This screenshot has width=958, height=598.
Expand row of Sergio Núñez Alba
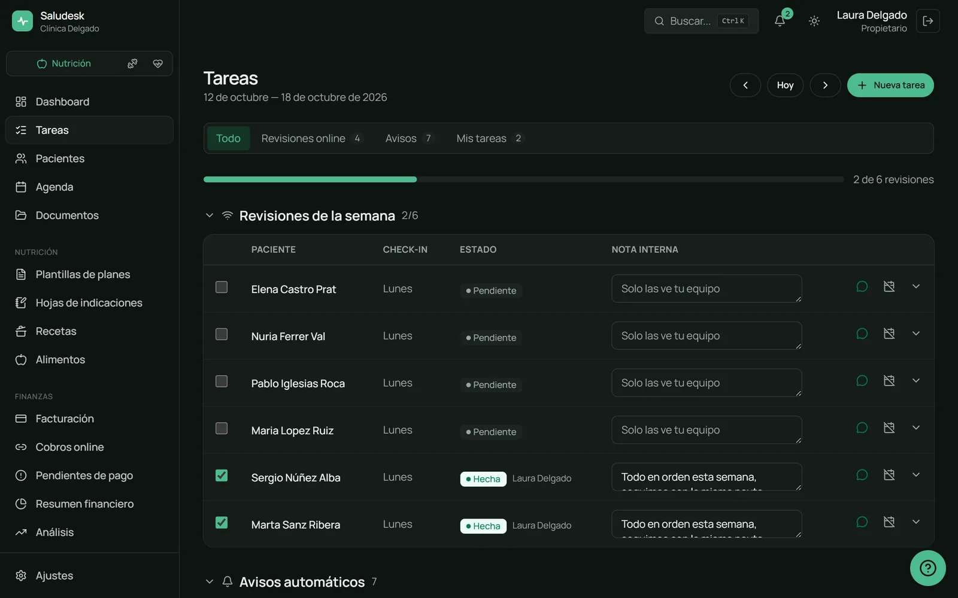(916, 475)
